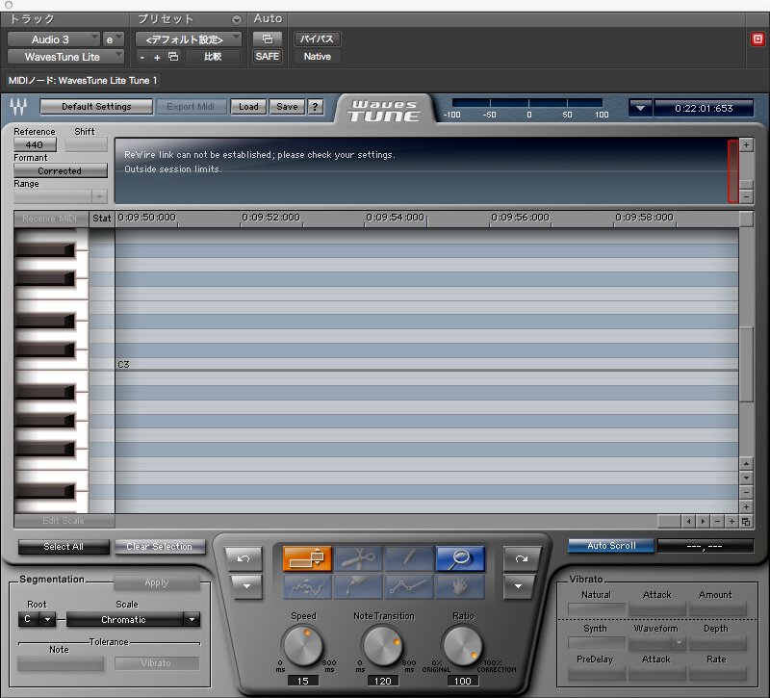Image resolution: width=770 pixels, height=698 pixels.
Task: Open the Chromatic scale dropdown
Action: click(x=133, y=619)
